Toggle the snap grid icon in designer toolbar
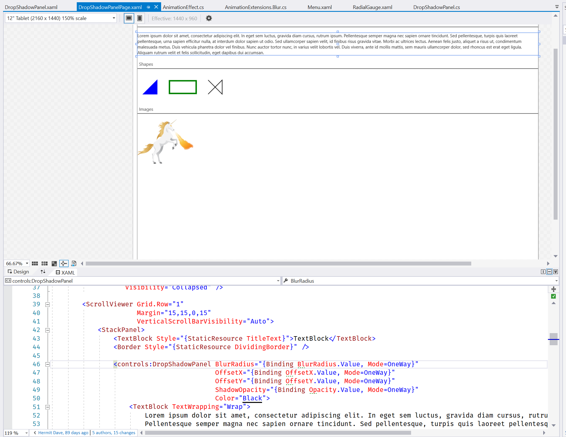The image size is (566, 437). [x=35, y=263]
